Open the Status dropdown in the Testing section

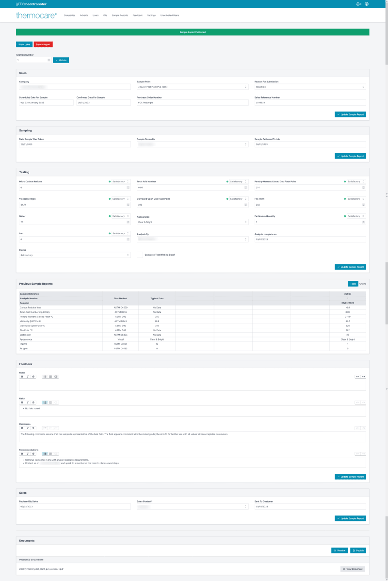pos(74,255)
